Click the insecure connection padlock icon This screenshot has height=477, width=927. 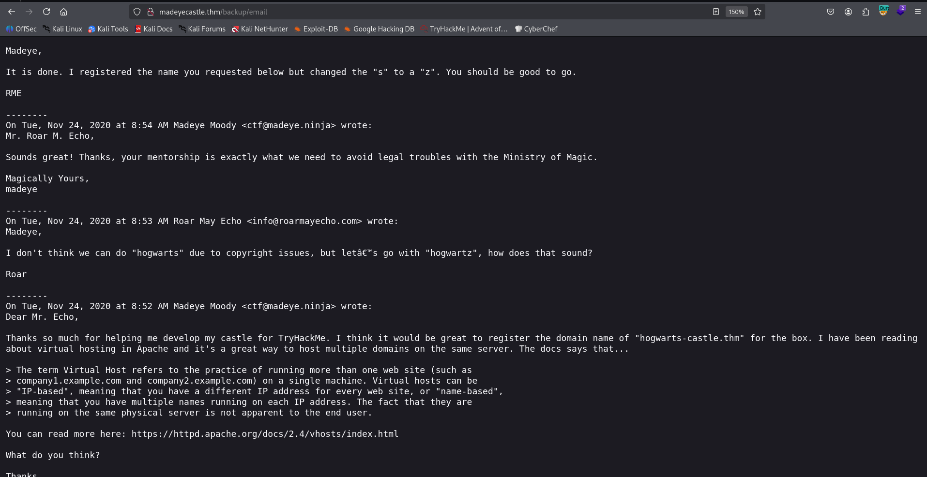click(x=150, y=12)
